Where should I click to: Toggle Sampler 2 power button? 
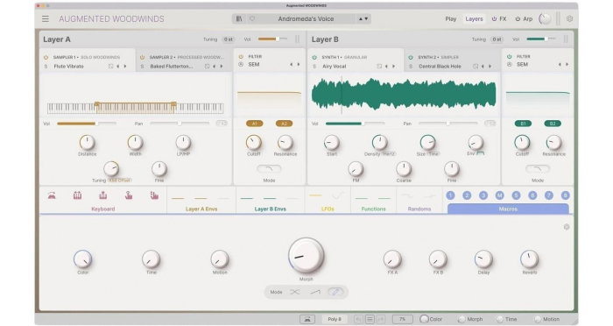(x=142, y=57)
